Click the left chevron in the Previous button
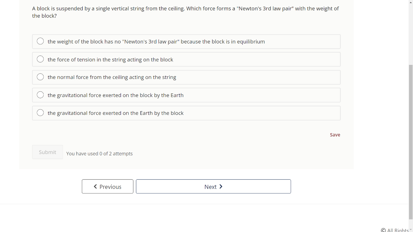 (95, 186)
